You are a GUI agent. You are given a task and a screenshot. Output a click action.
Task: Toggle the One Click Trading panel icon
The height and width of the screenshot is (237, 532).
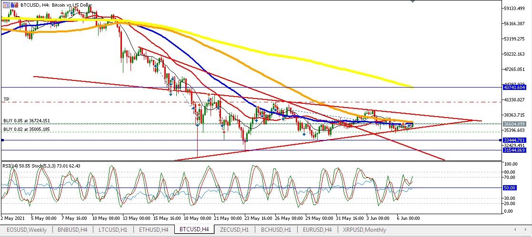tap(14, 5)
